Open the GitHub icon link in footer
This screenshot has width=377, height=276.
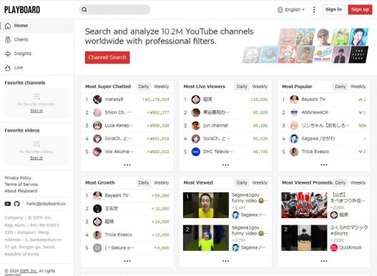point(16,204)
